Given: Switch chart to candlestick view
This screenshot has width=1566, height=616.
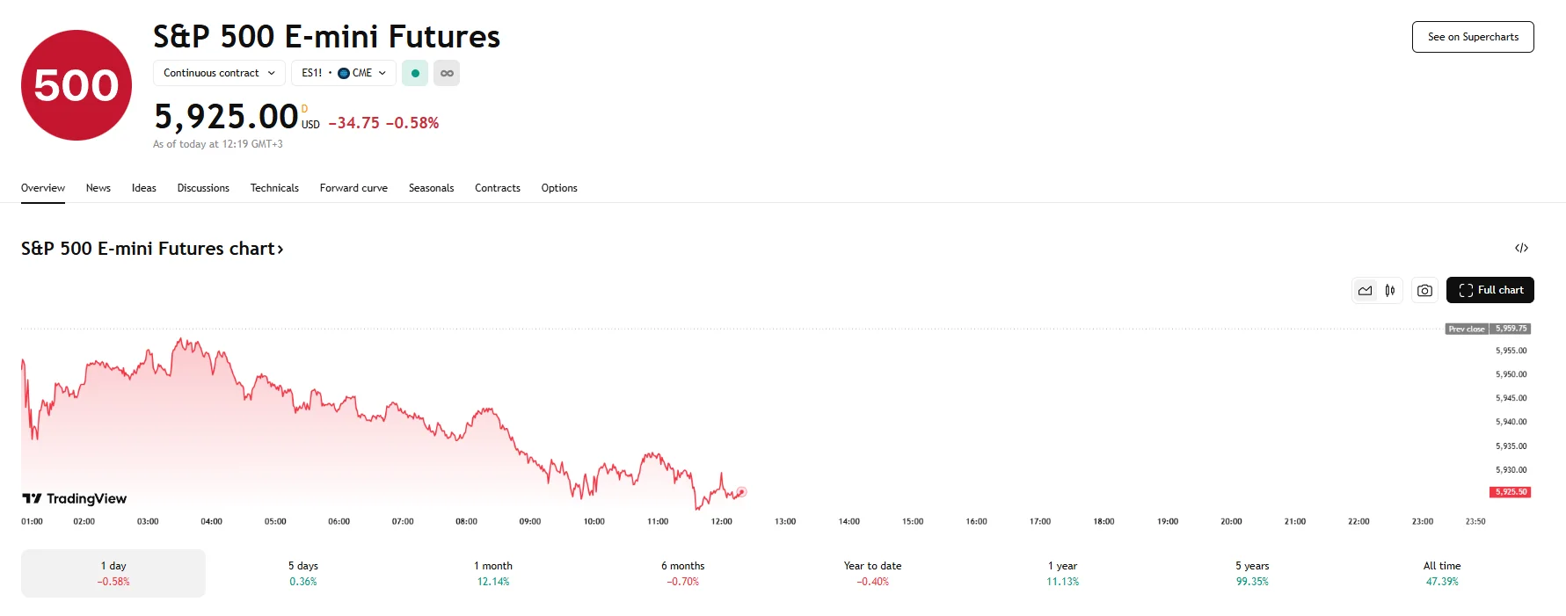Looking at the screenshot, I should (x=1390, y=290).
